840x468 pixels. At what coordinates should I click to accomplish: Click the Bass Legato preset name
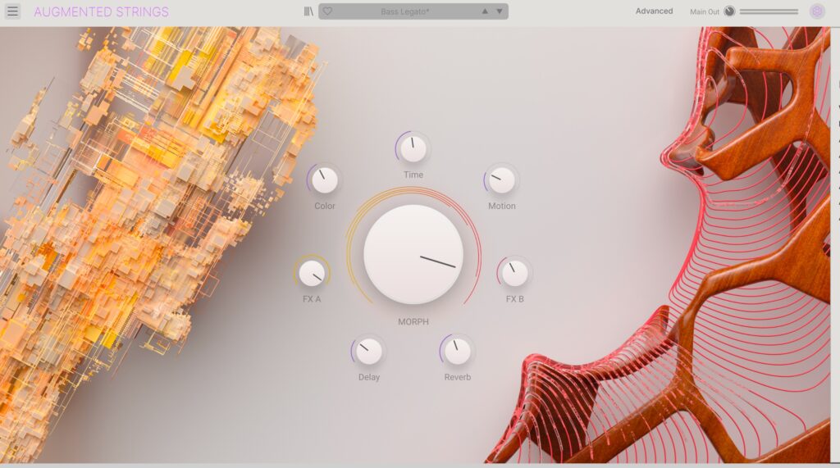tap(405, 11)
